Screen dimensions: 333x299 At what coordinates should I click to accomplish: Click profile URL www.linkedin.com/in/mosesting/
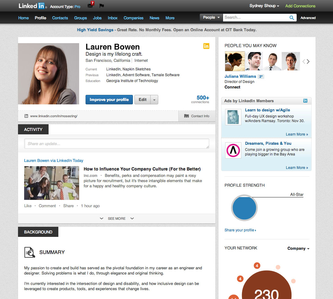(54, 116)
